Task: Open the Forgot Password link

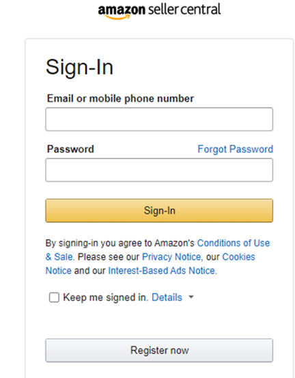Action: point(236,149)
